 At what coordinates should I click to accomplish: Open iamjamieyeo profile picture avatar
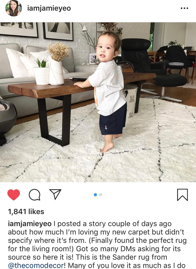(x=14, y=8)
